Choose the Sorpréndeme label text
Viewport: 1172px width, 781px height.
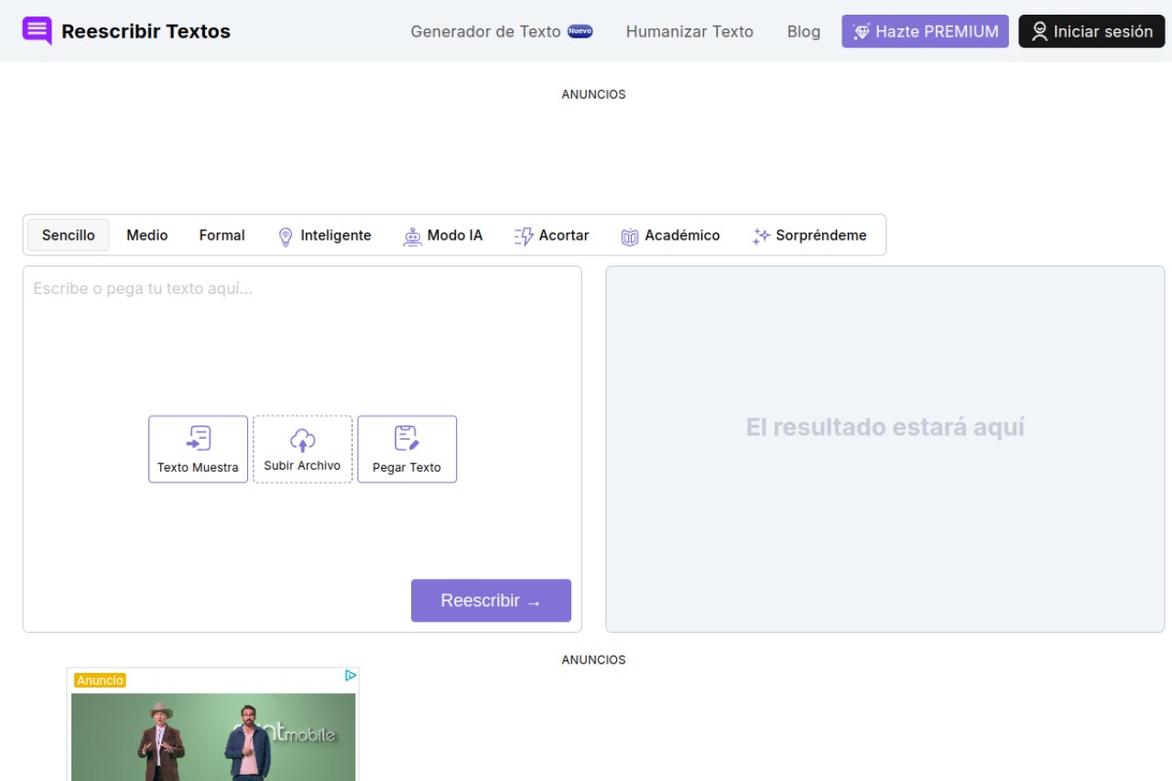(821, 235)
